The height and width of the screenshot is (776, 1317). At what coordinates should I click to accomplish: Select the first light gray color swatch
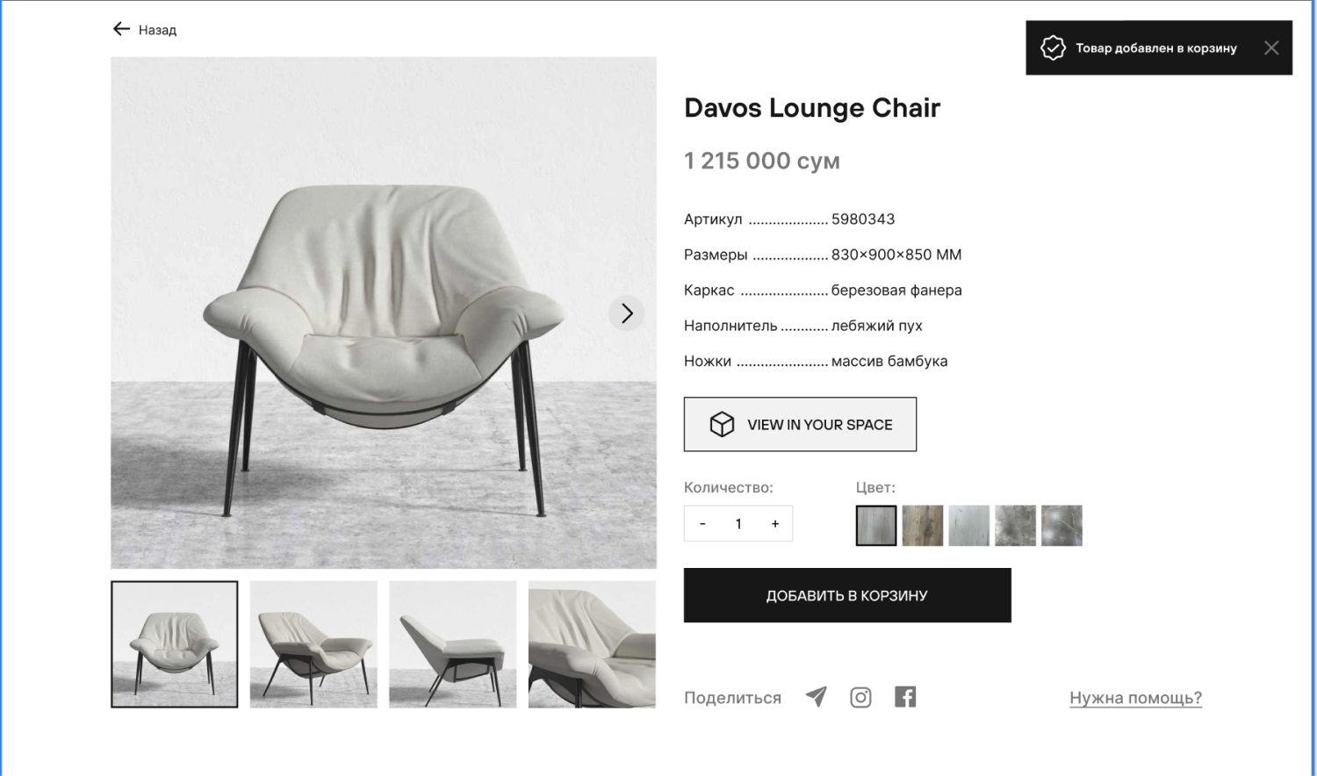(x=876, y=525)
